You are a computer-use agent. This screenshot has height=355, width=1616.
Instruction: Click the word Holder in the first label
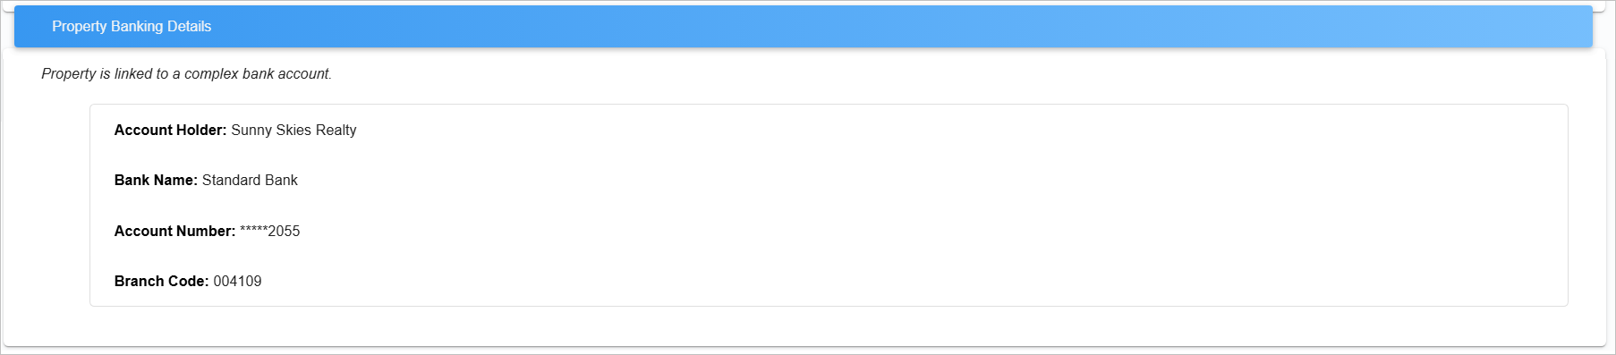click(x=200, y=131)
